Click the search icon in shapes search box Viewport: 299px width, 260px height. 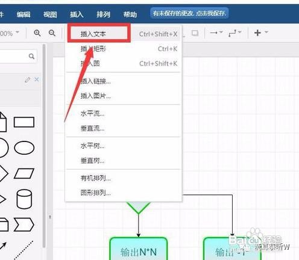[x=31, y=57]
